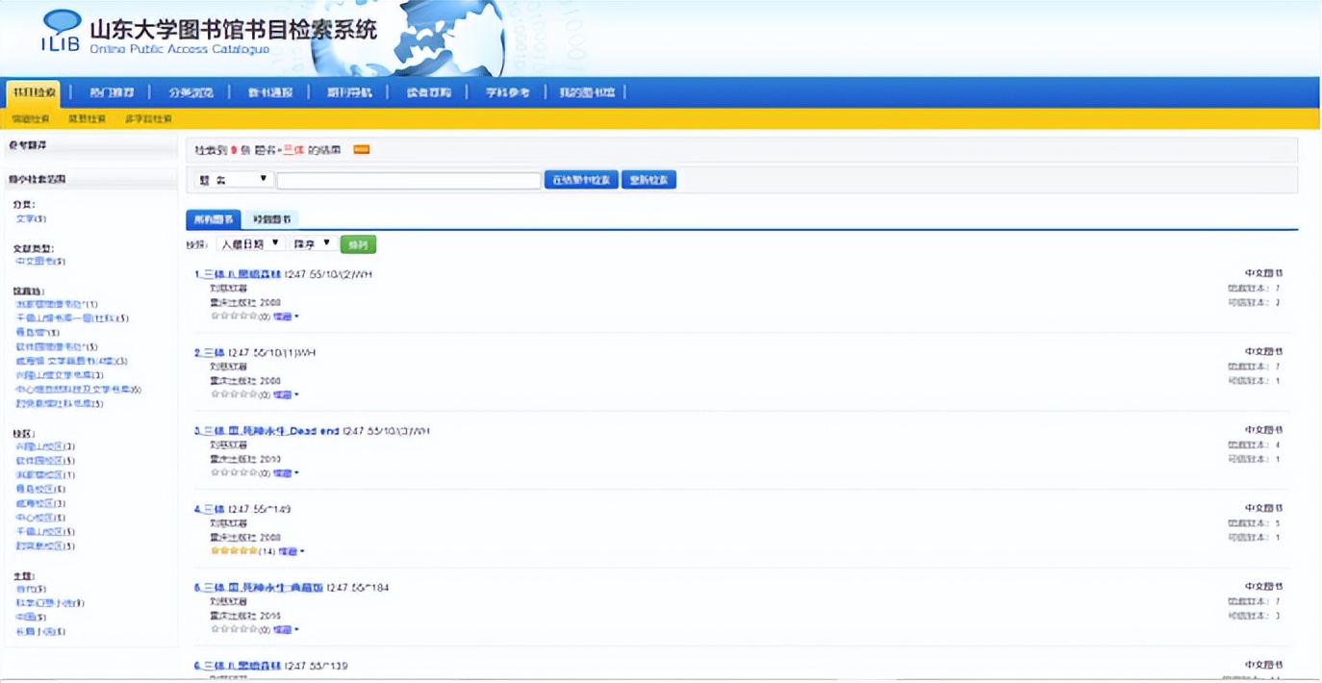Viewport: 1322px width, 683px height.
Task: Expand holdings info for the first result
Action: click(286, 316)
